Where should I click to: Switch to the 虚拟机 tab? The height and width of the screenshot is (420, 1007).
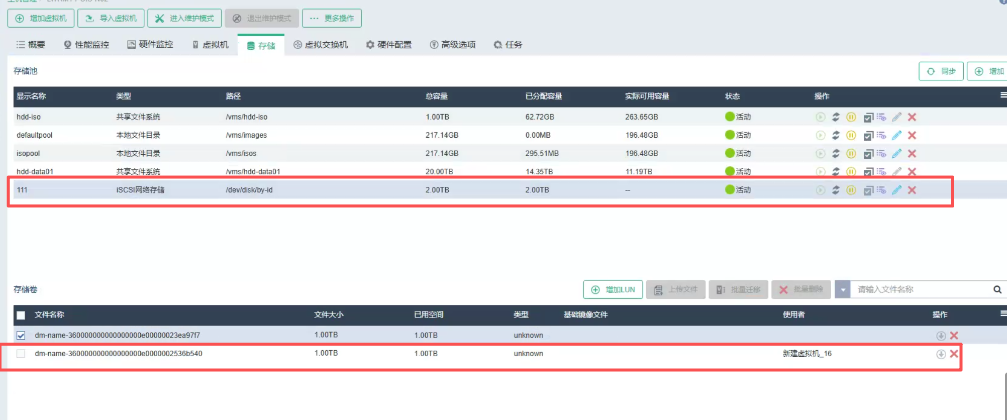pos(211,45)
